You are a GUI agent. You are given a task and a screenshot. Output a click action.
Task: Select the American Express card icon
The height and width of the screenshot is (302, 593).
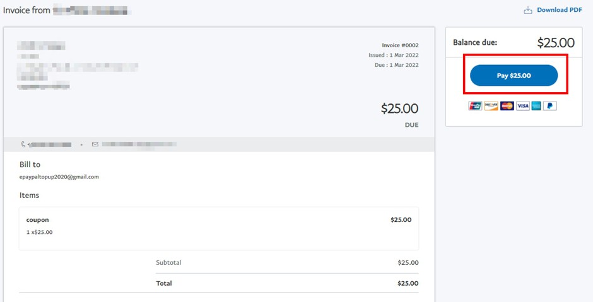click(536, 106)
